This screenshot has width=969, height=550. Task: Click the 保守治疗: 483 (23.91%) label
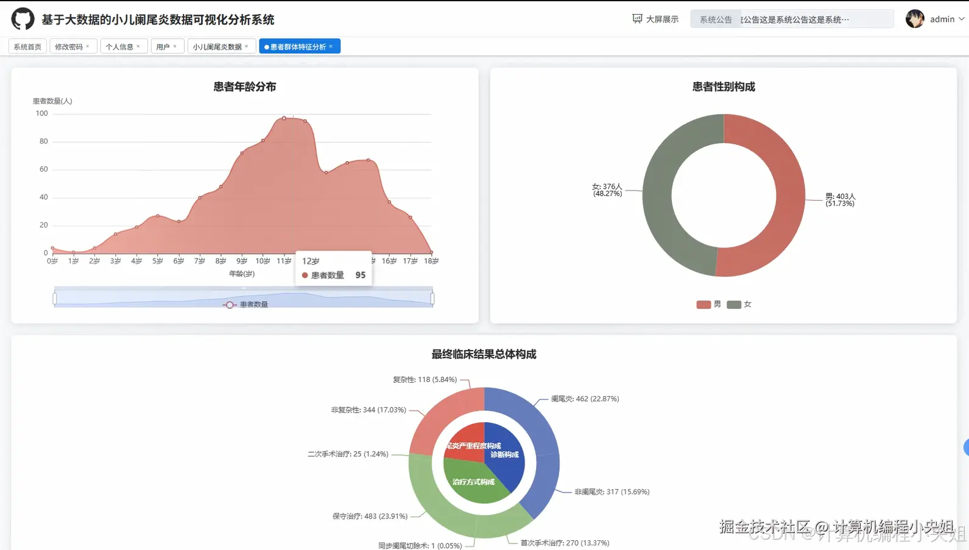[370, 516]
